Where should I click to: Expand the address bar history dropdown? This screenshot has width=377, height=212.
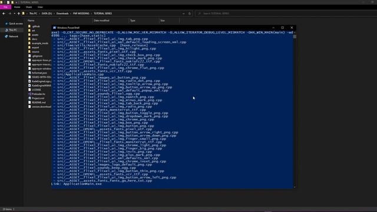183,14
